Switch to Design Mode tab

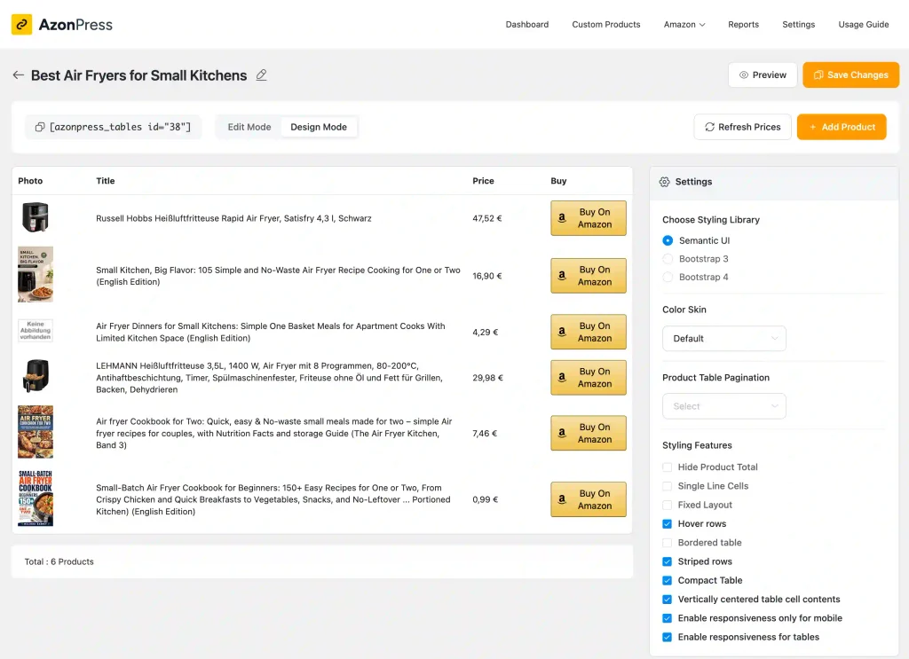[319, 127]
